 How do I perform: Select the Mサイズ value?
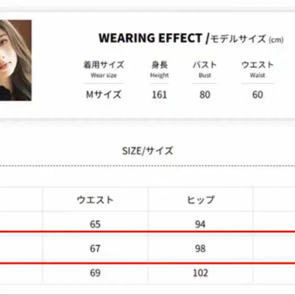(x=104, y=95)
